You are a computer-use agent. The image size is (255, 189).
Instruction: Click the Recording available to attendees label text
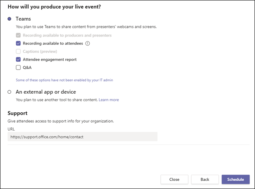pyautogui.click(x=53, y=44)
